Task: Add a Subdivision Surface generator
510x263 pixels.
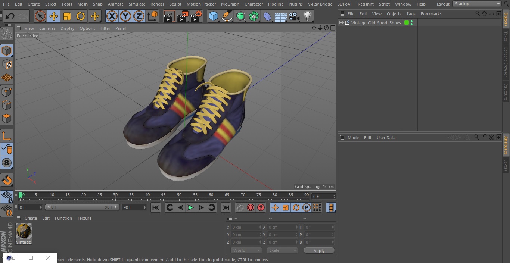Action: point(240,16)
